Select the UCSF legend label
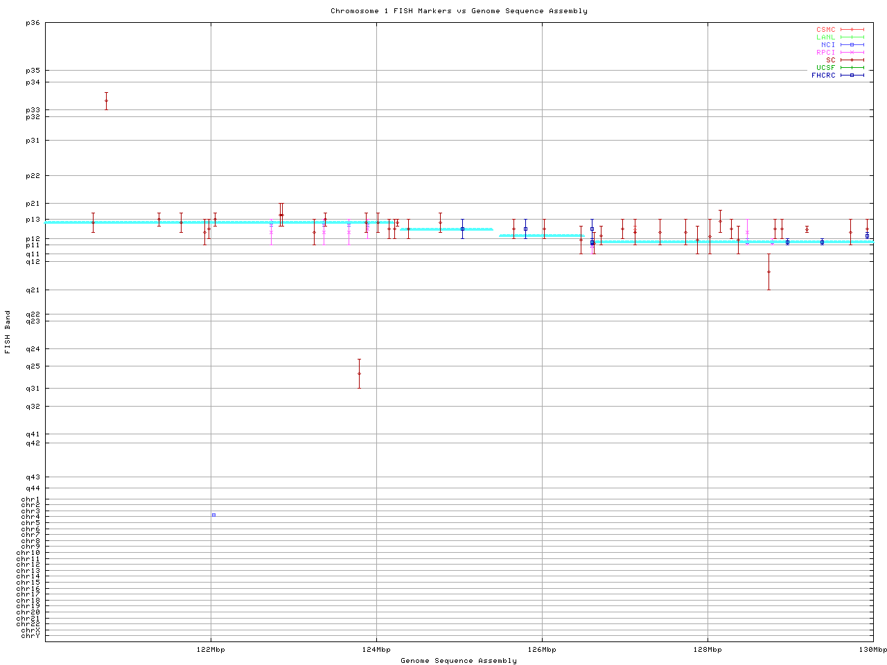887x665 pixels. tap(825, 68)
